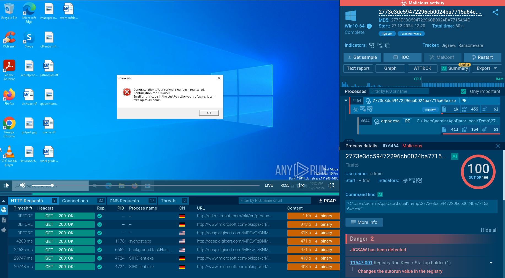Expand the T1547.001 Registry Run Keys entry
This screenshot has height=278, width=505.
[491, 263]
